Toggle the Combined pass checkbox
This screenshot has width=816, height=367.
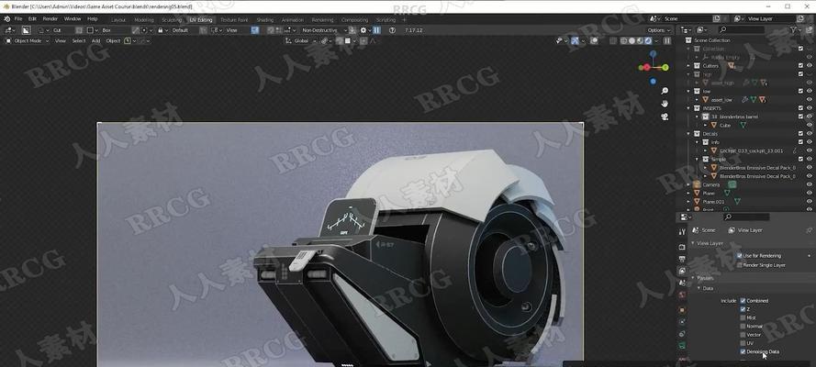[x=743, y=300]
